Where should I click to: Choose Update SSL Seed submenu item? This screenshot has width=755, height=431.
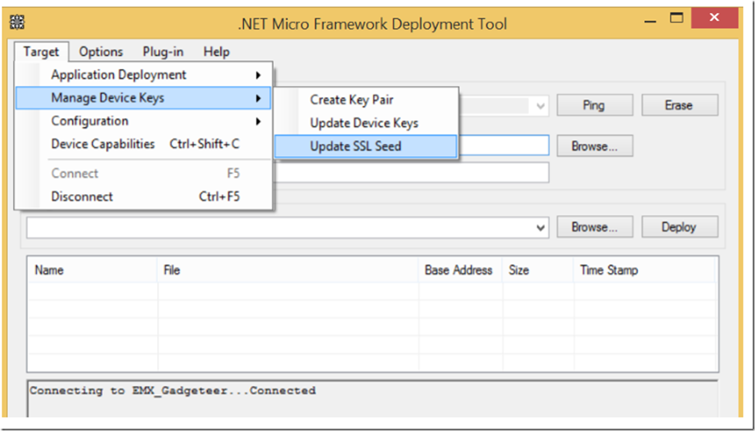pyautogui.click(x=366, y=146)
